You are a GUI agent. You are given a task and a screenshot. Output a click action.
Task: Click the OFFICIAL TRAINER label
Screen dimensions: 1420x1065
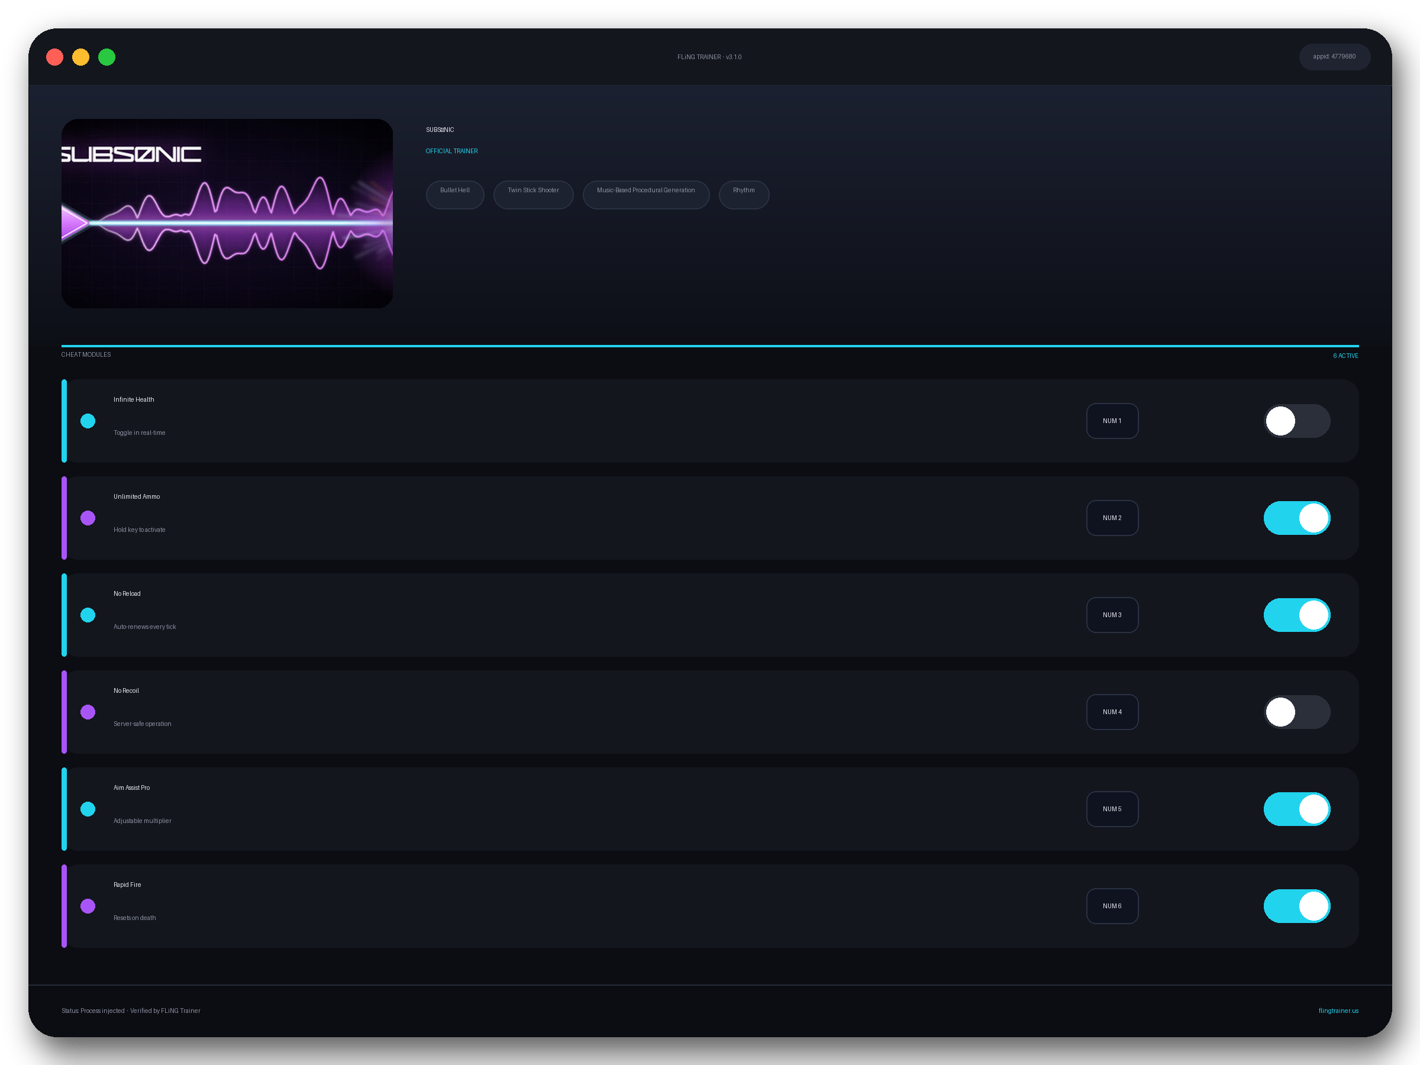451,151
